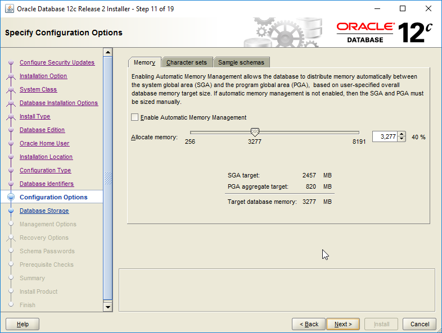Enable Automatic Memory Management checkbox
Image resolution: width=442 pixels, height=333 pixels.
pos(135,117)
